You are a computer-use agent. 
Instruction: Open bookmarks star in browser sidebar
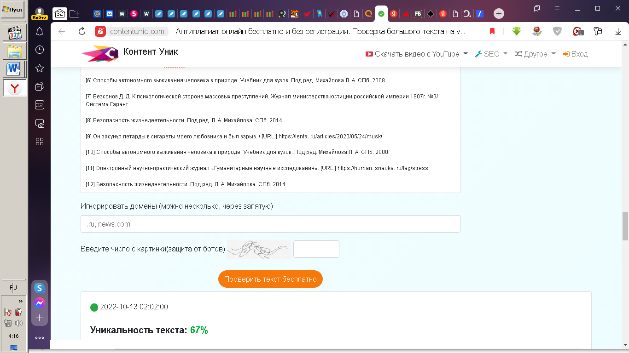pos(40,68)
